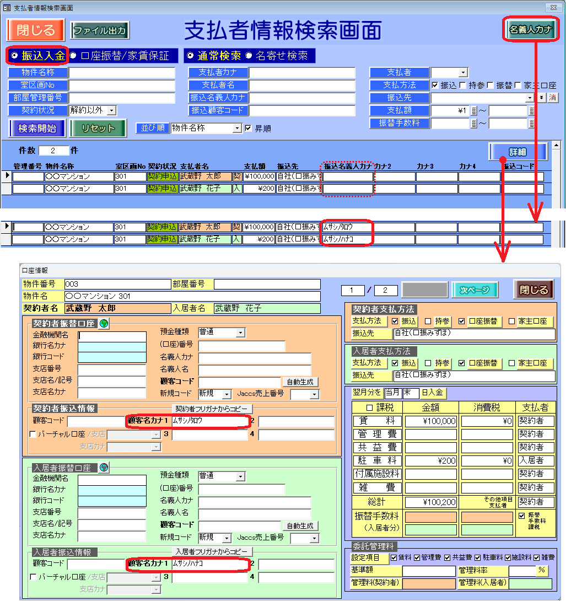This screenshot has height=601, width=566.
Task: Check the バーチャル口座 box under 契約者振込情報
Action: 33,434
